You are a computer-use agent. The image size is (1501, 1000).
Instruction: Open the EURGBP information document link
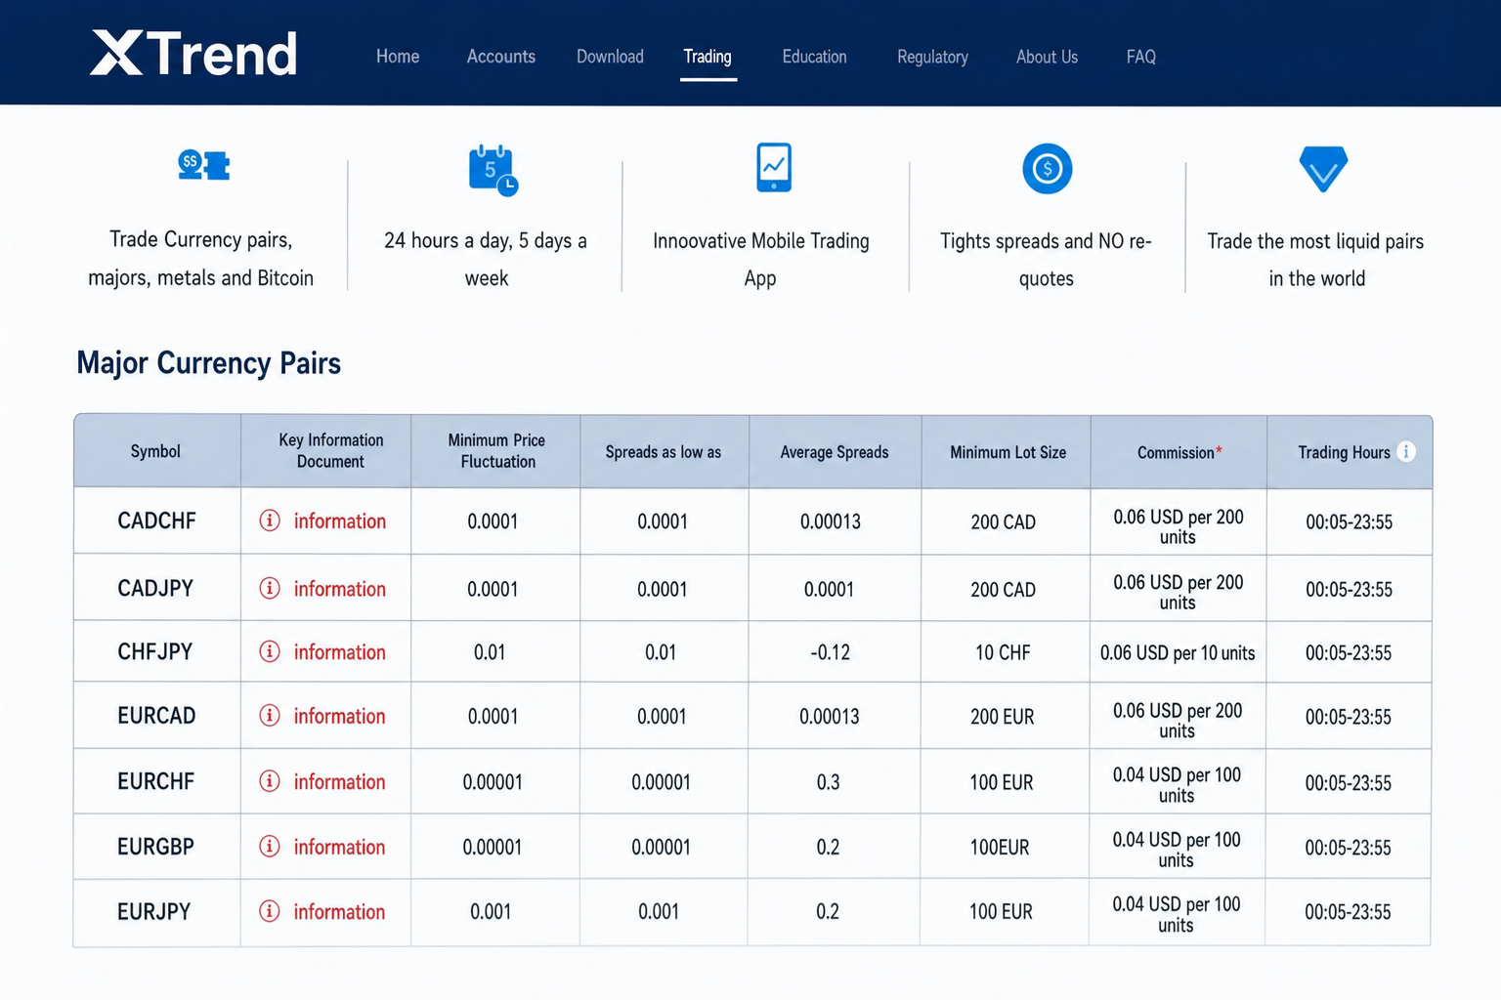339,847
